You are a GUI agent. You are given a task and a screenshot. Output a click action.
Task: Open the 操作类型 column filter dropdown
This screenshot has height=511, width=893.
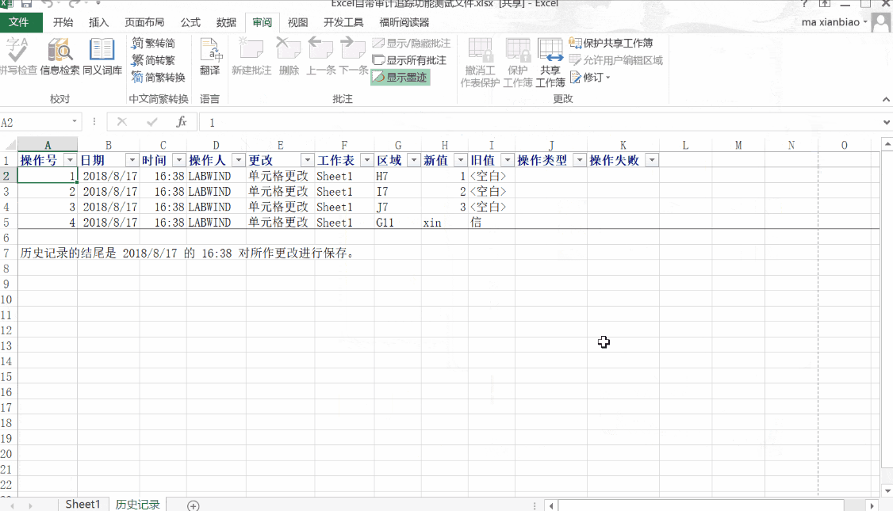[x=579, y=159]
